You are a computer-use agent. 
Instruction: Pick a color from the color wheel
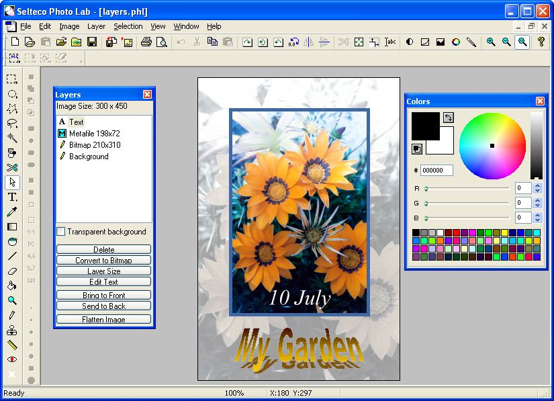point(492,146)
